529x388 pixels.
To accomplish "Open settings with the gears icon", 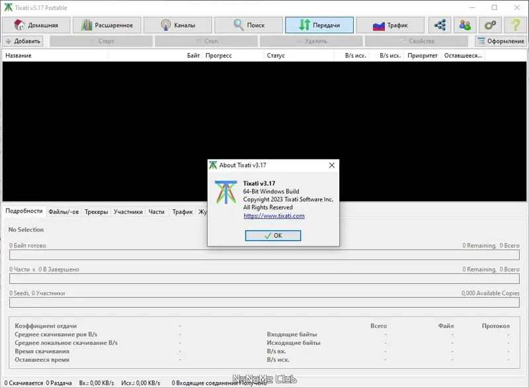I will (x=490, y=25).
